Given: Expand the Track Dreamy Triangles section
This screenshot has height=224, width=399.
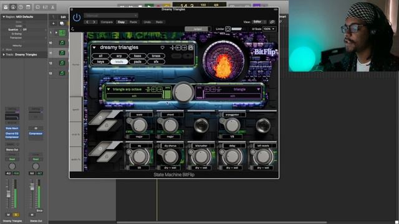Looking at the screenshot, I should coord(4,55).
